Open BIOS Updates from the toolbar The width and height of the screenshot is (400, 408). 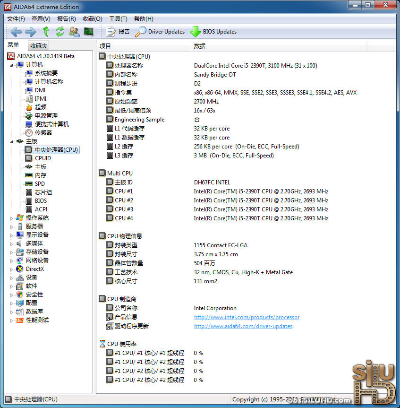(x=213, y=32)
